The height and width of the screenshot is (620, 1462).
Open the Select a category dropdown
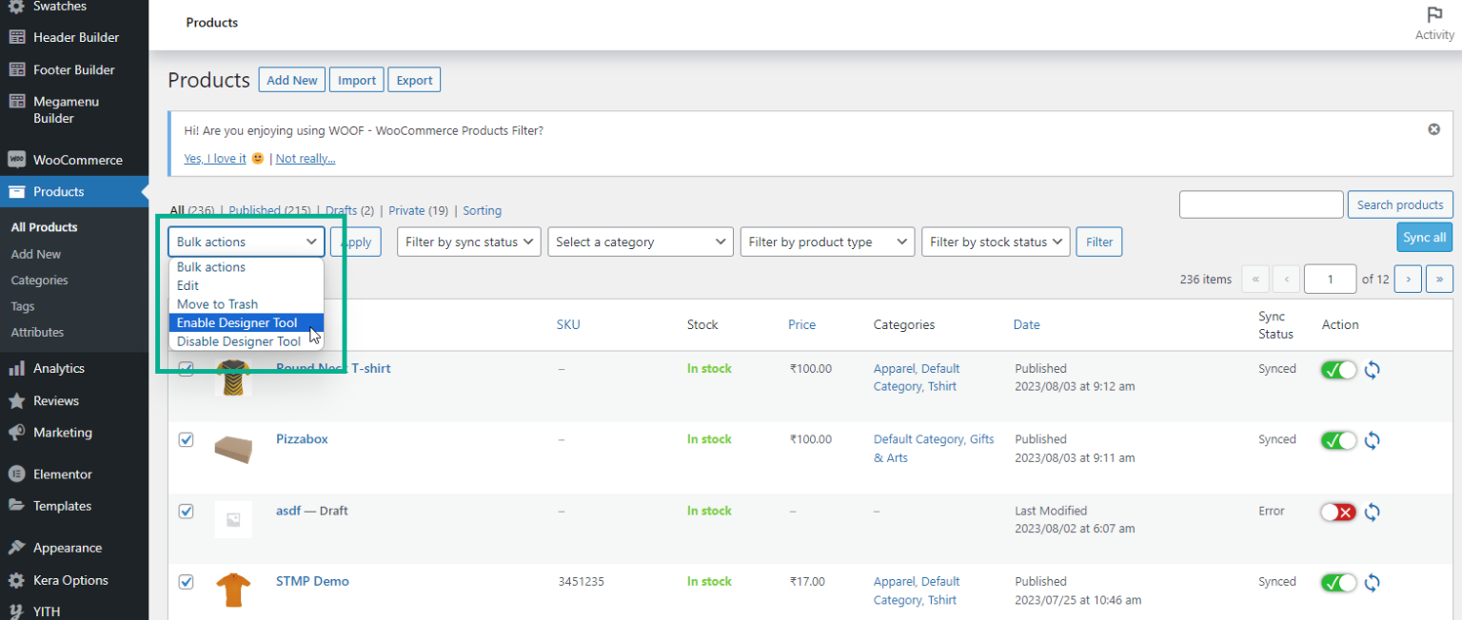pos(640,242)
